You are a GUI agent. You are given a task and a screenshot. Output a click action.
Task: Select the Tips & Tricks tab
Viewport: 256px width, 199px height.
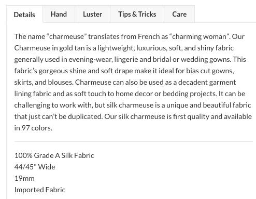137,14
